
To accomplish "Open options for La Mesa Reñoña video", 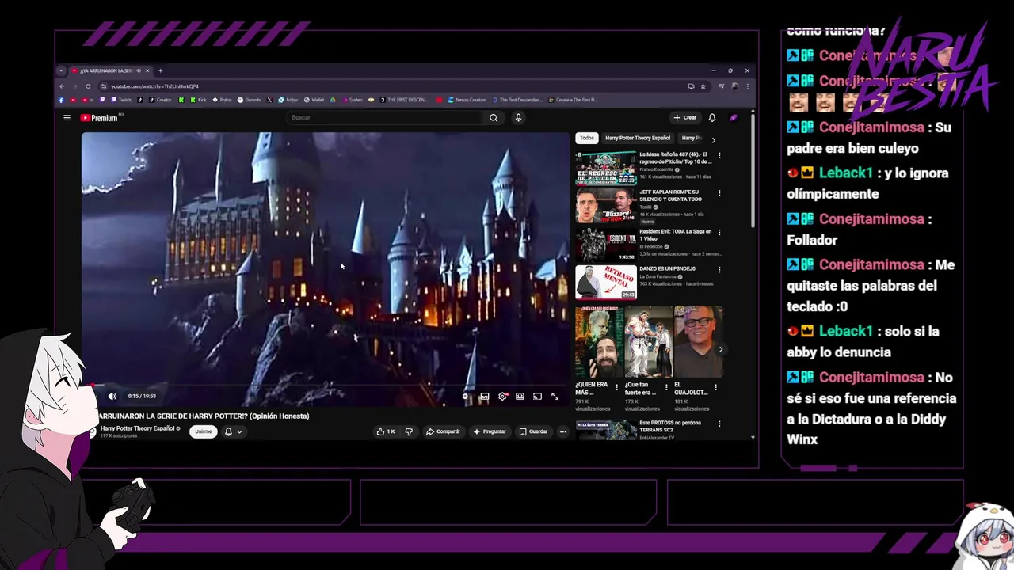I will [x=719, y=155].
